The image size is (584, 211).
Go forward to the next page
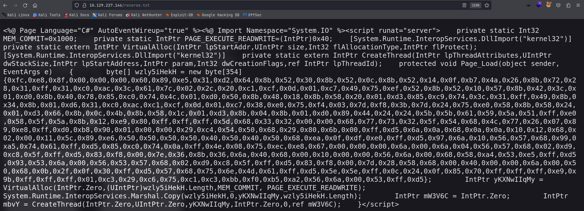tap(15, 5)
